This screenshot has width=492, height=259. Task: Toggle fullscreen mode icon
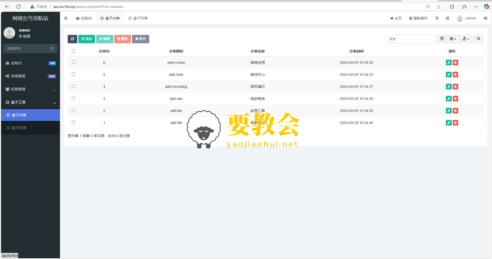[x=447, y=18]
